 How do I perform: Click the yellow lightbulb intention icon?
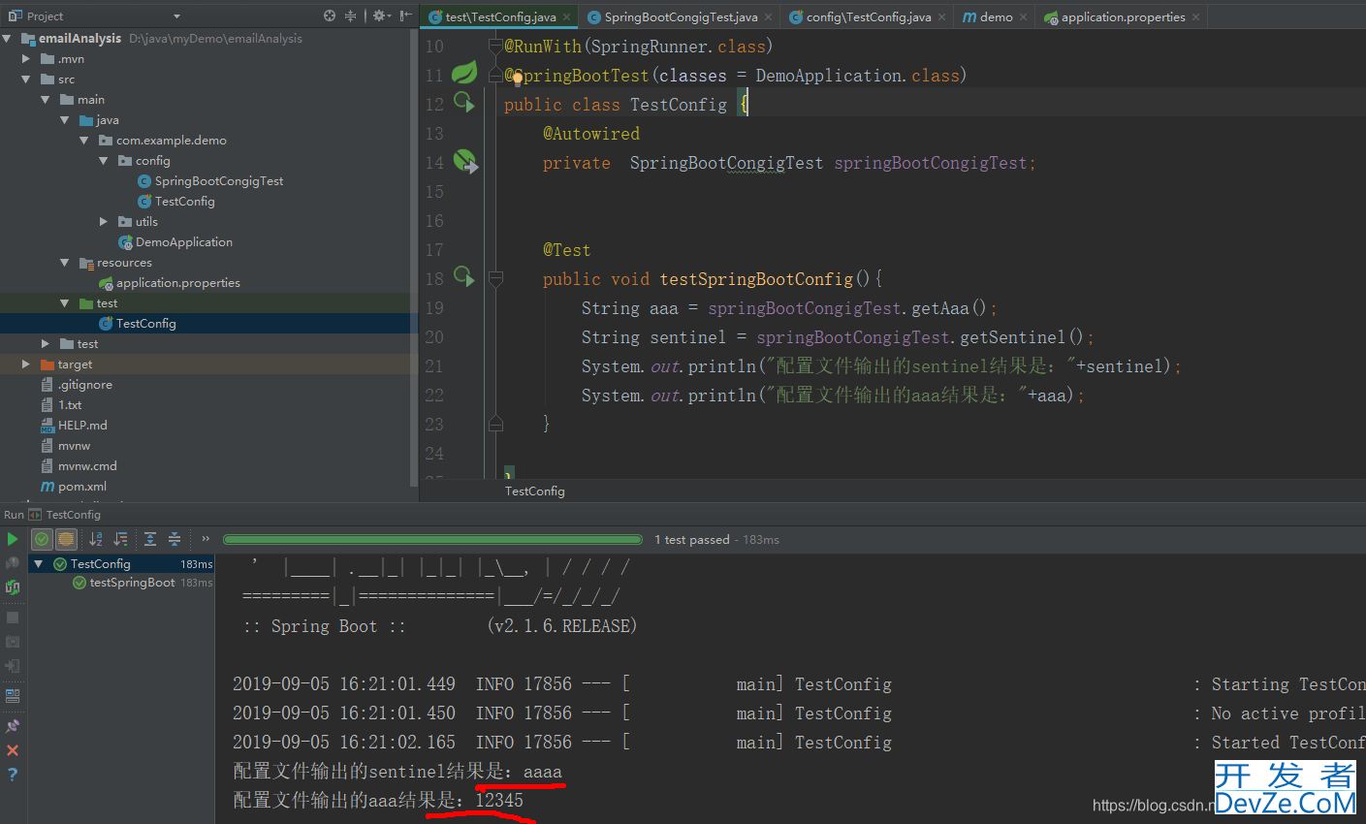pos(517,78)
